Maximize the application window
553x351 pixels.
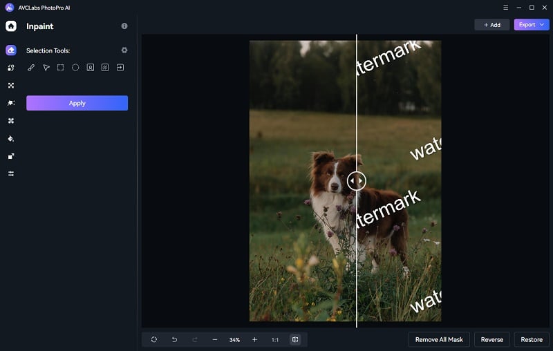(532, 8)
